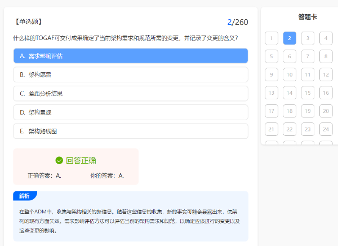Select question 20 in answer card
Screen dimensions: 338x246
(326, 111)
